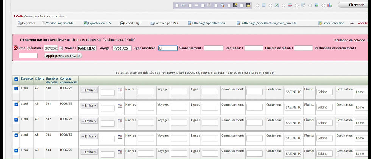The width and height of the screenshot is (371, 159).
Task: Click the arrow icon beside Annuler
Action: pyautogui.click(x=352, y=23)
